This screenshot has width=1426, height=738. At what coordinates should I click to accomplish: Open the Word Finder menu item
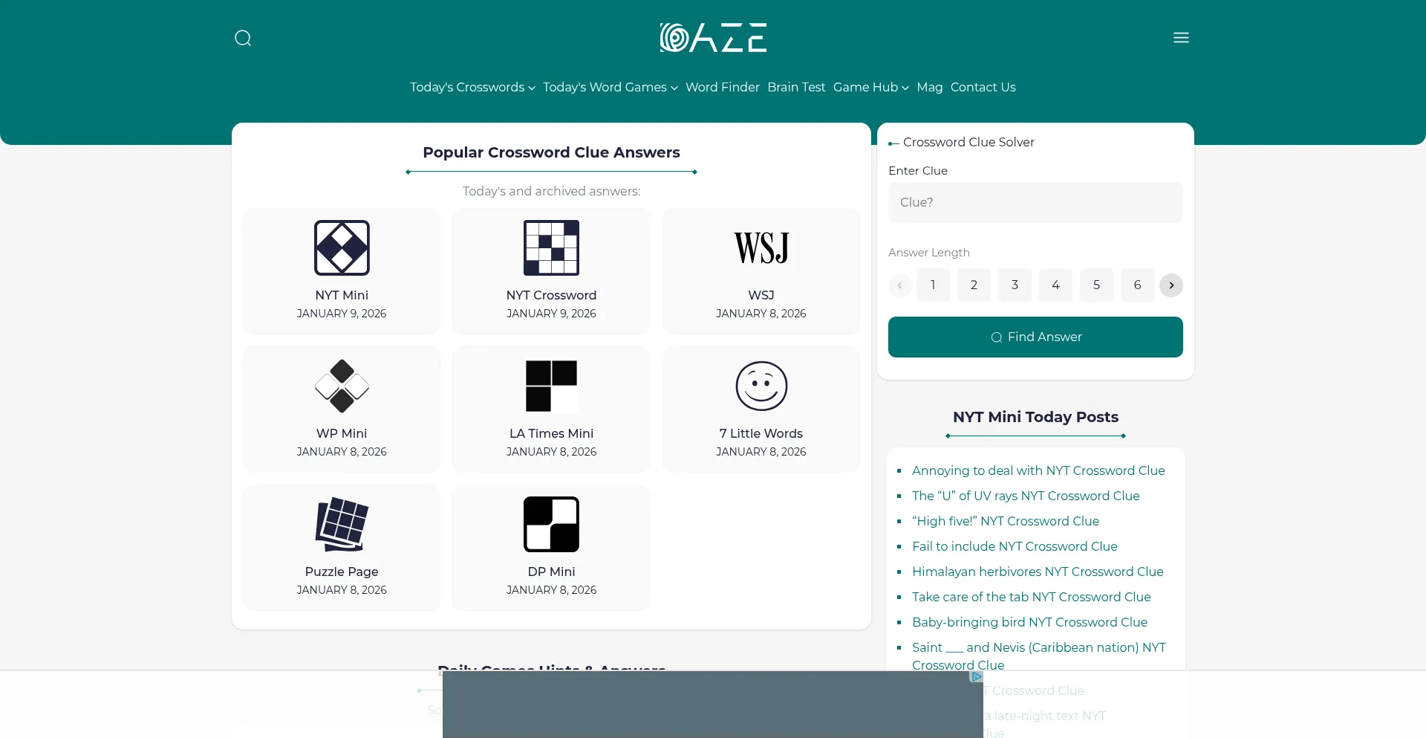tap(722, 87)
